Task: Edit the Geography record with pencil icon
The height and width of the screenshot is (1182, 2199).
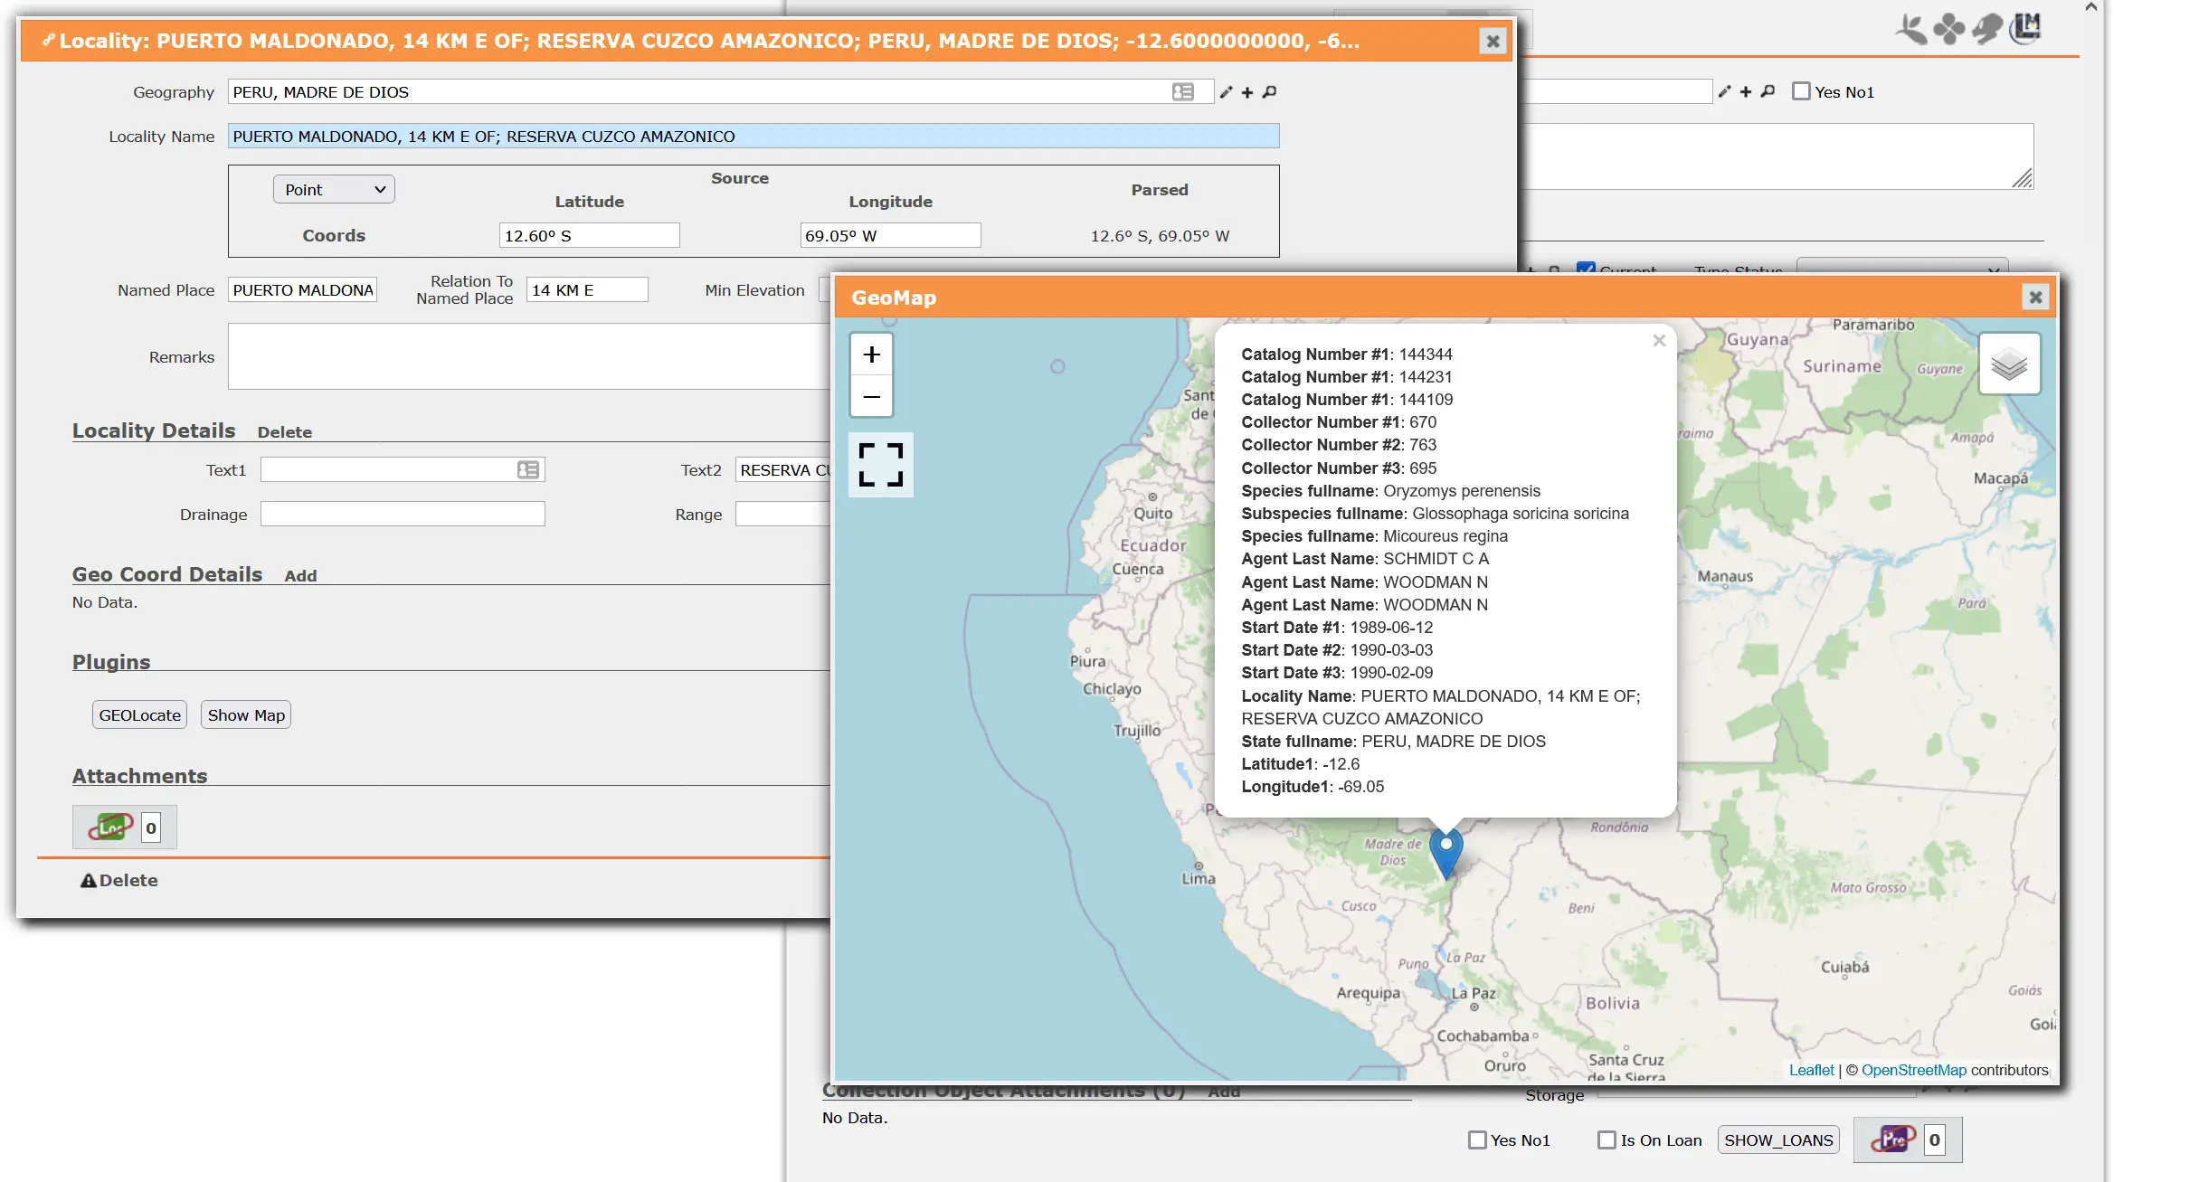Action: 1226,92
